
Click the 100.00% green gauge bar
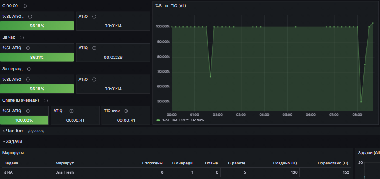coord(24,120)
